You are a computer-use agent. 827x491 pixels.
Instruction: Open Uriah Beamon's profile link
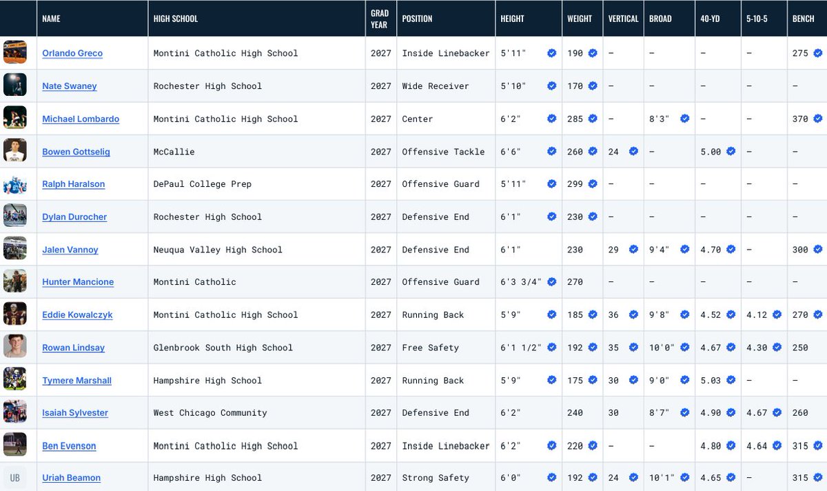coord(72,478)
